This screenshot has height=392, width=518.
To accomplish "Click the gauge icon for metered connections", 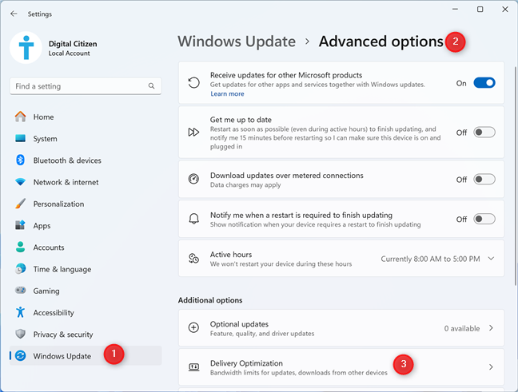I will pos(193,179).
